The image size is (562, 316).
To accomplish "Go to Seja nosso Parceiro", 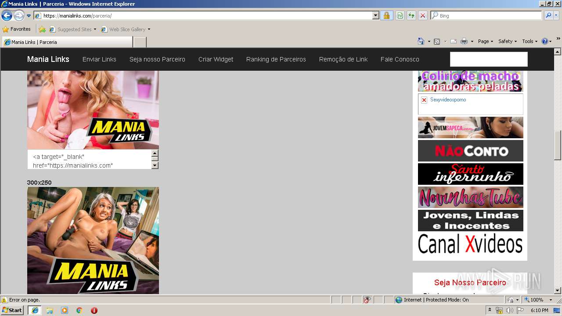I will point(157,59).
